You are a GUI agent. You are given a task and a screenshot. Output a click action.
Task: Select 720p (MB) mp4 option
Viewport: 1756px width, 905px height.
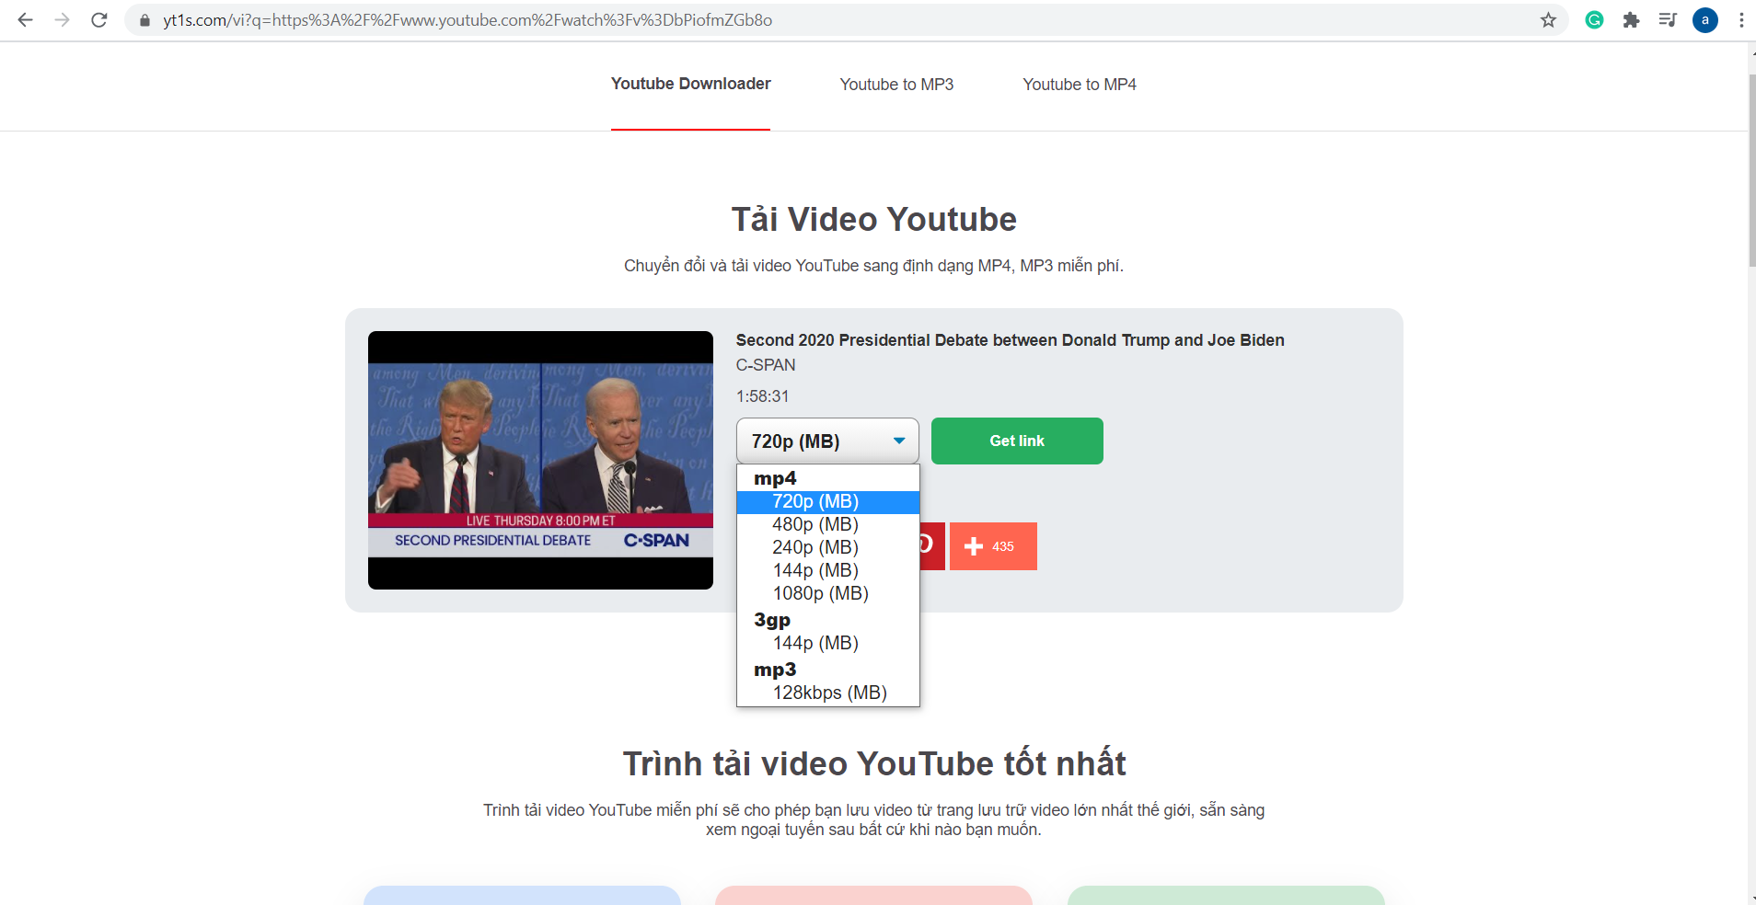[828, 502]
